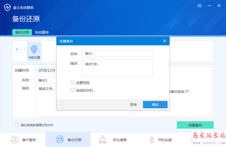The height and width of the screenshot is (147, 226).
Task: Click the green 创建备份 button
Action: click(x=195, y=125)
